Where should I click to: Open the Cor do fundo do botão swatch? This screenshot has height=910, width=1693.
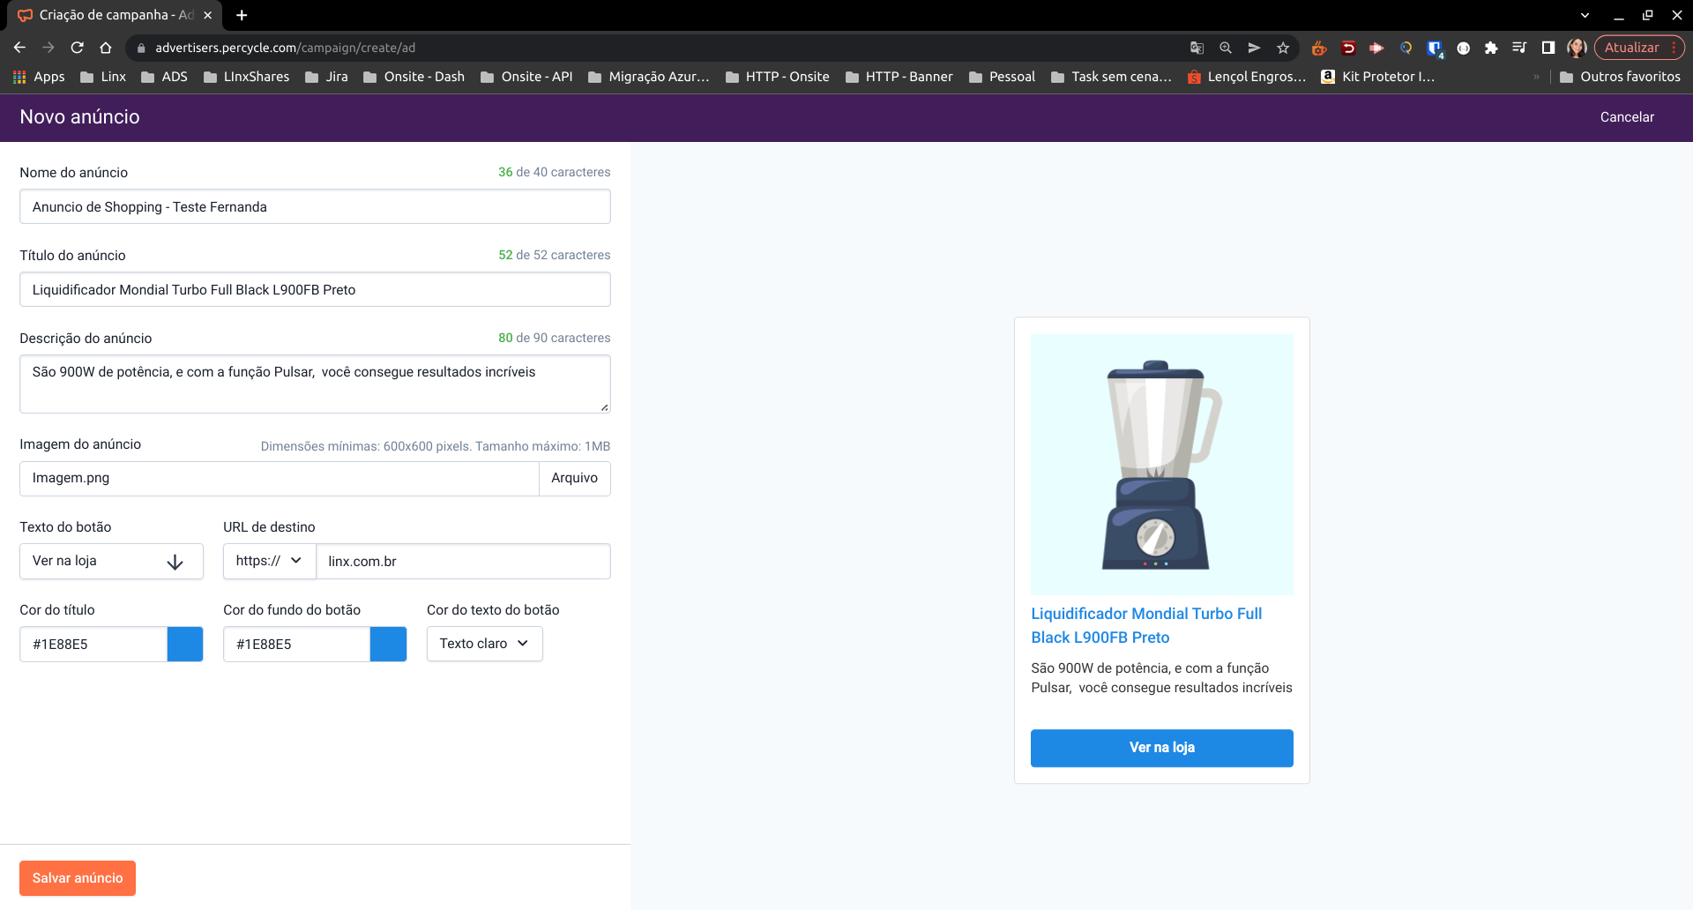389,645
